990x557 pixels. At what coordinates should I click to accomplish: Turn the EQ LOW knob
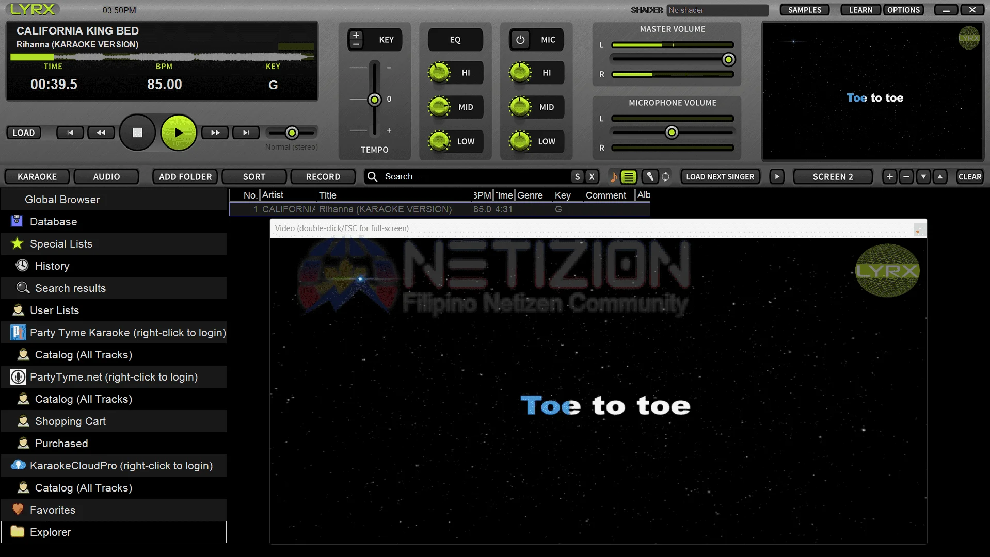(439, 141)
